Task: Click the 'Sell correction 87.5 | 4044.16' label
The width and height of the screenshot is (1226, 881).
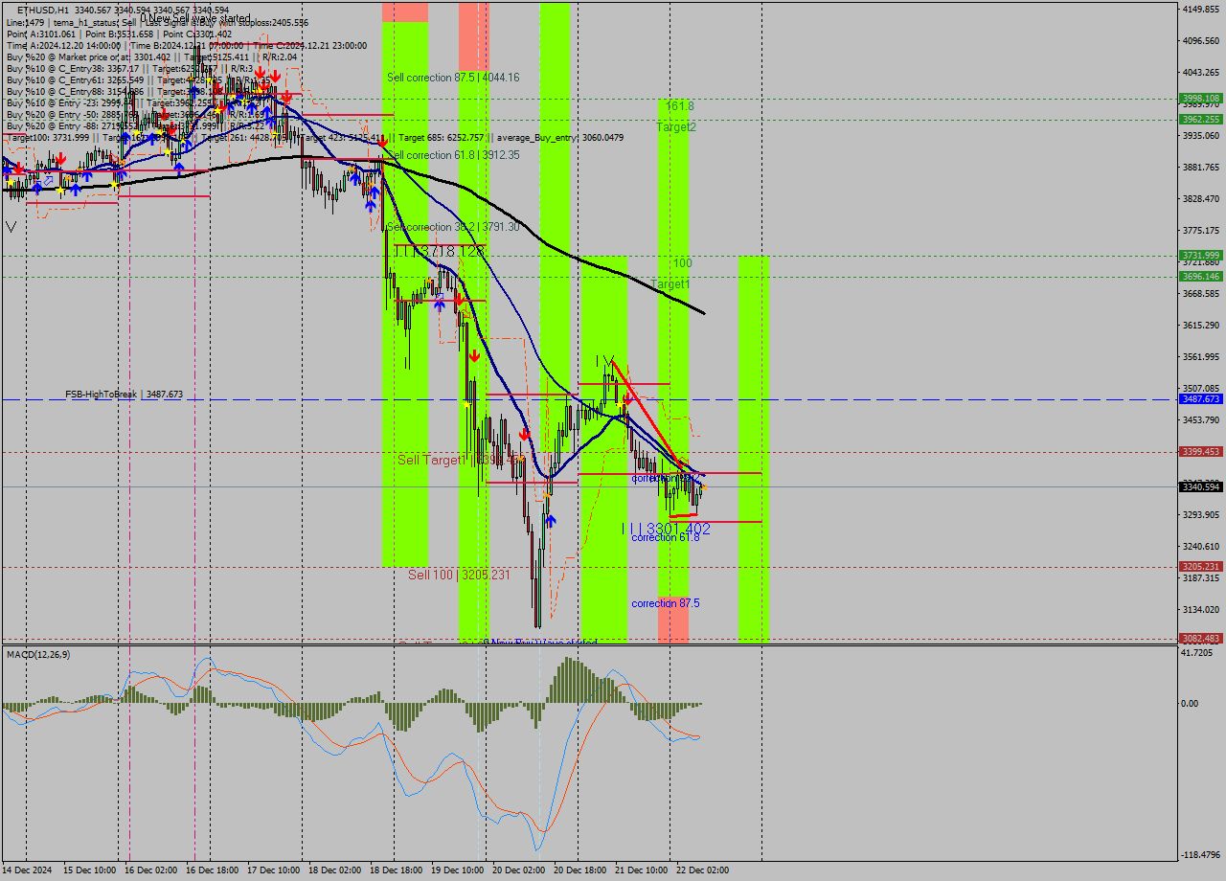Action: click(x=453, y=78)
